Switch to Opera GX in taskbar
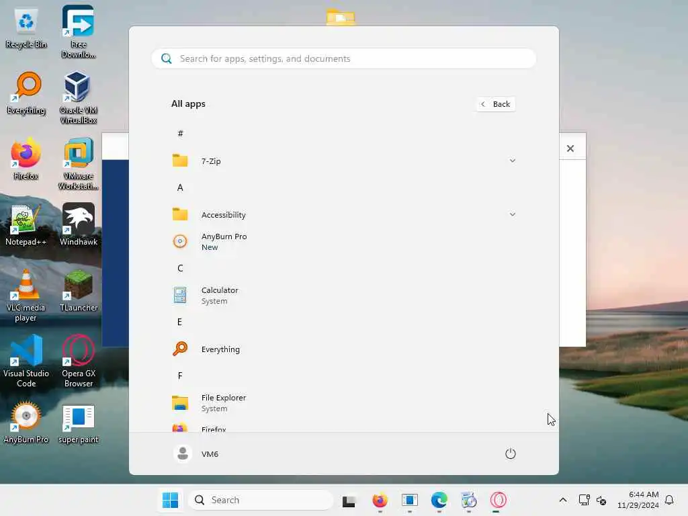The width and height of the screenshot is (688, 516). (x=498, y=500)
